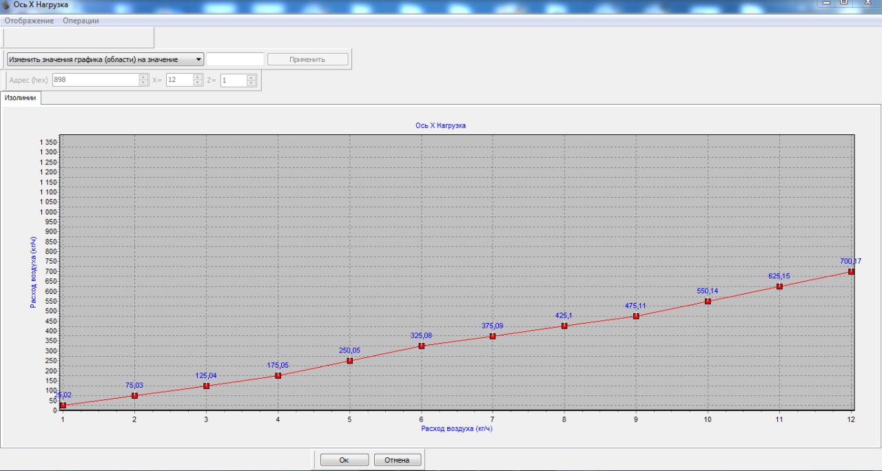Choose the red data point labeled 425,1
The height and width of the screenshot is (471, 882).
point(564,326)
